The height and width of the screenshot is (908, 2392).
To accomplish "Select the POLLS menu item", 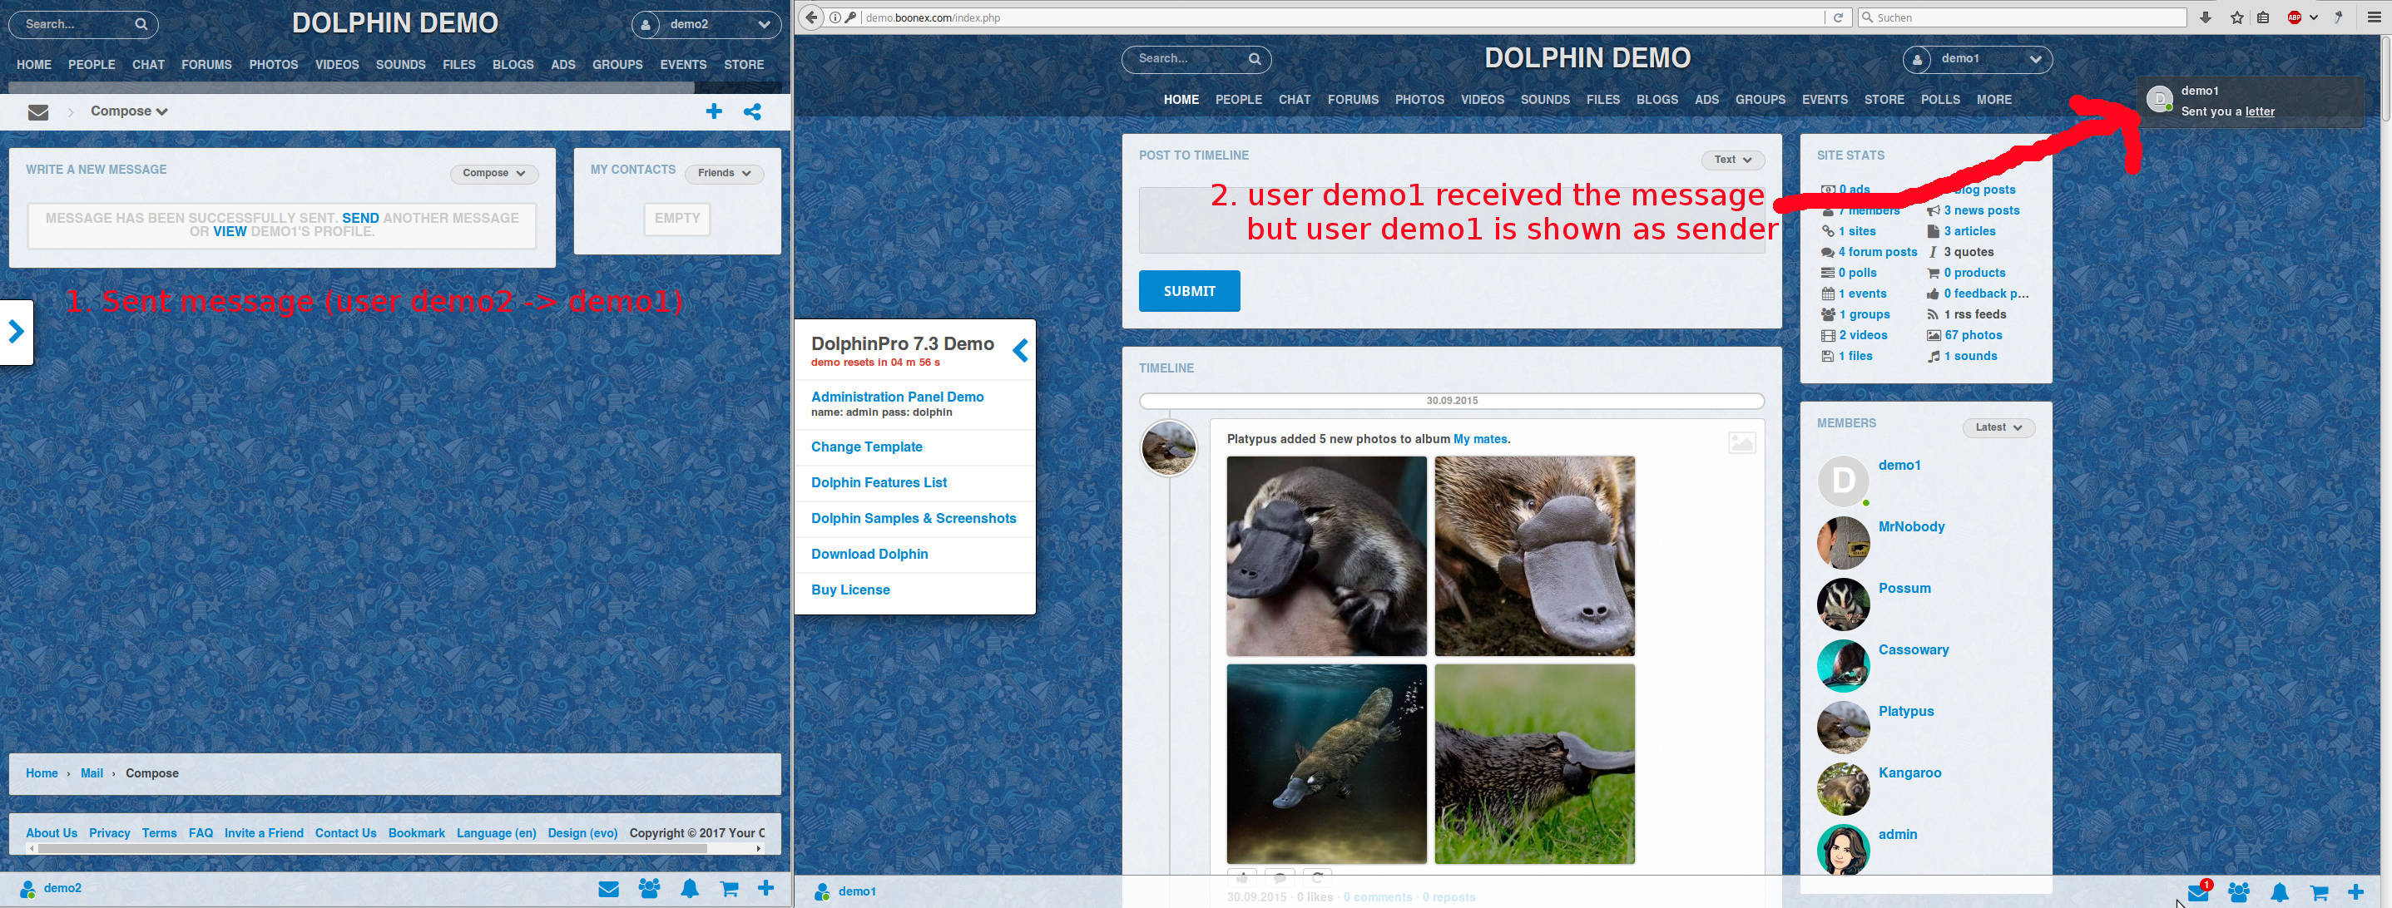I will pyautogui.click(x=1939, y=99).
